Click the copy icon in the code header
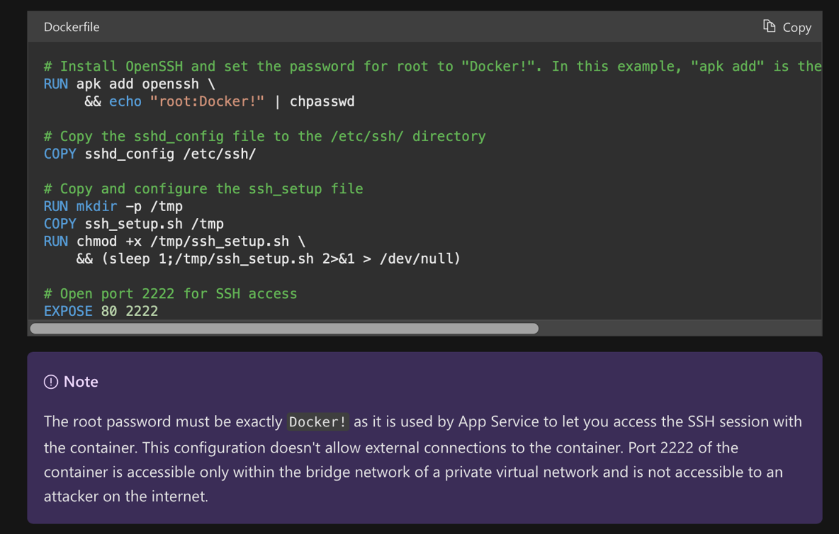Image resolution: width=839 pixels, height=534 pixels. click(769, 26)
